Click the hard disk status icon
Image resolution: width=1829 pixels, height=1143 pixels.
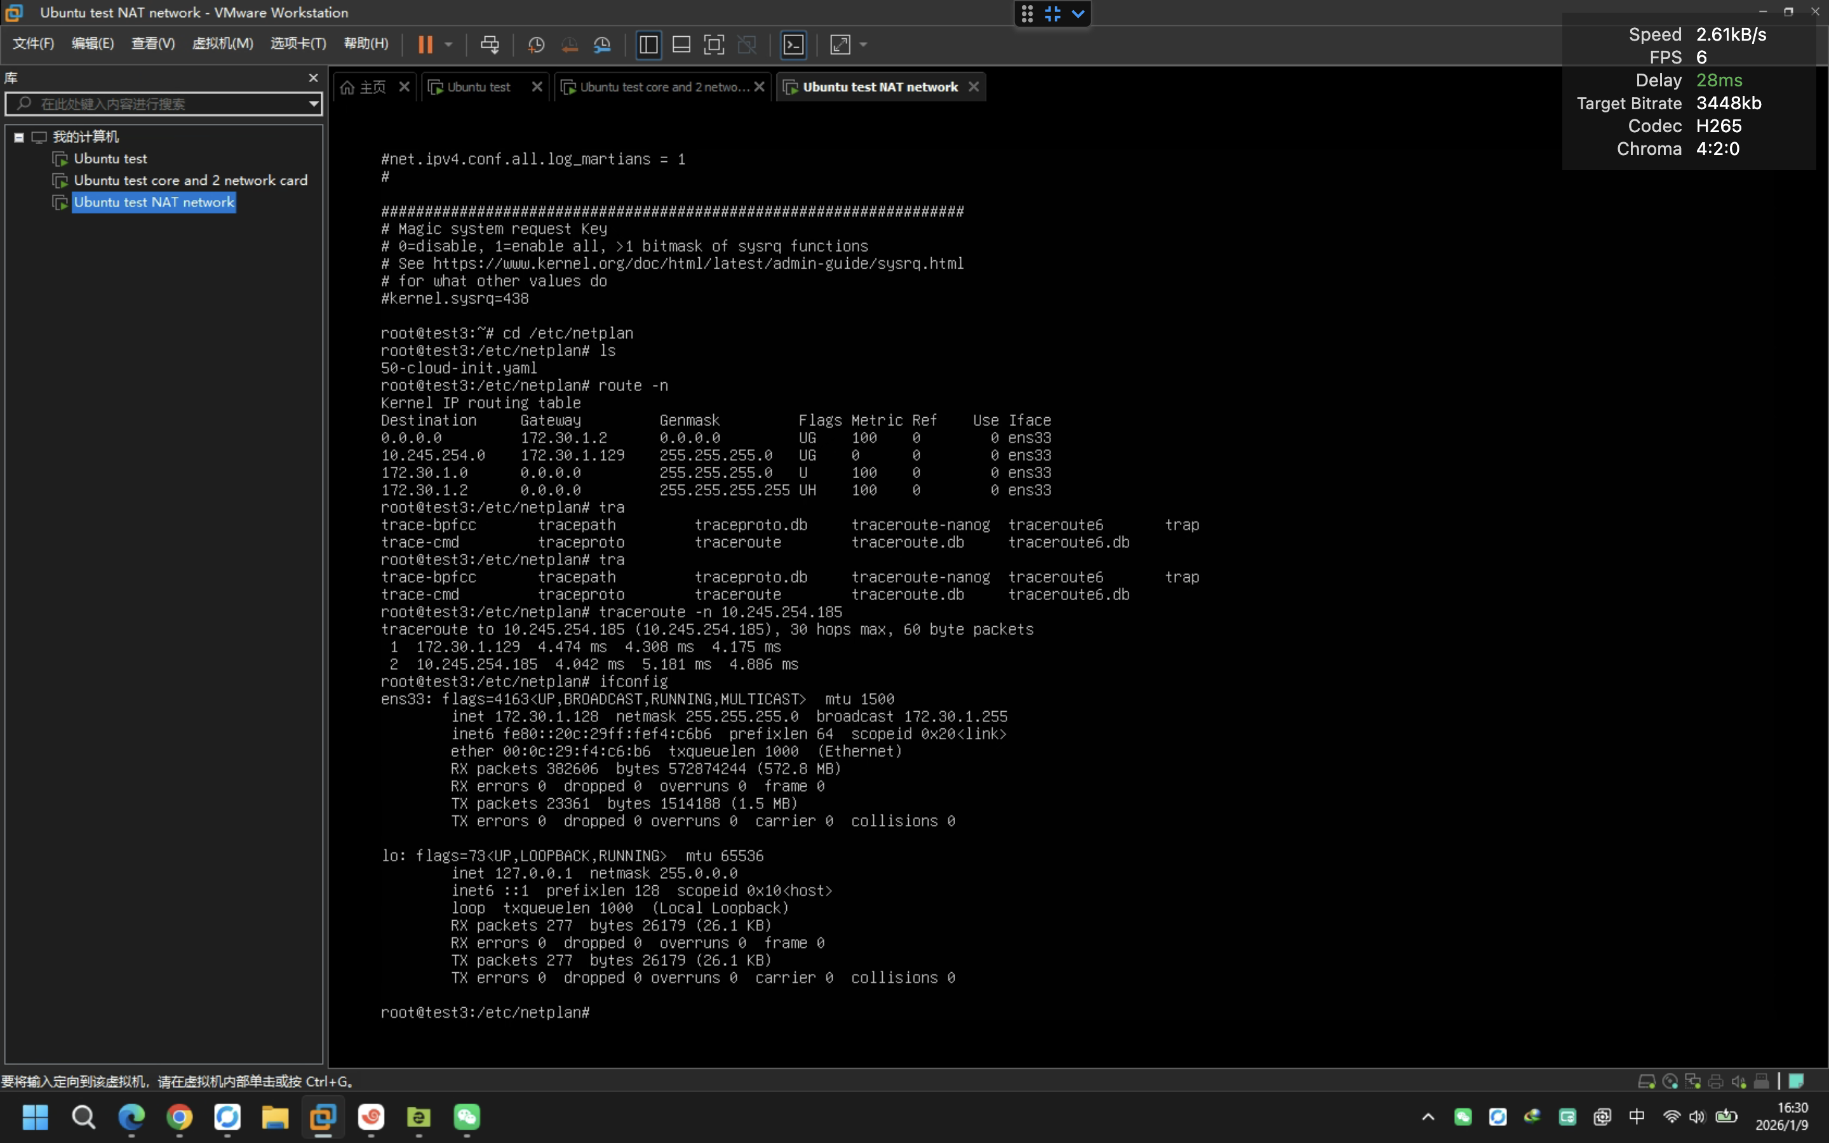coord(1647,1081)
